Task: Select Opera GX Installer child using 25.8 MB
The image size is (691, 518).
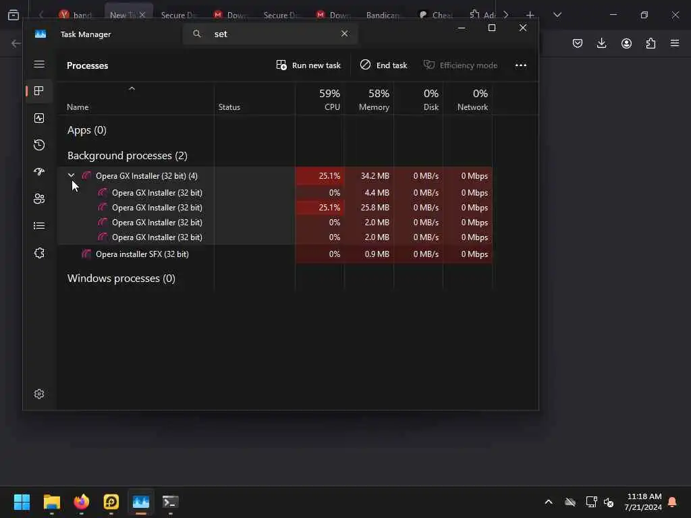Action: [x=275, y=208]
